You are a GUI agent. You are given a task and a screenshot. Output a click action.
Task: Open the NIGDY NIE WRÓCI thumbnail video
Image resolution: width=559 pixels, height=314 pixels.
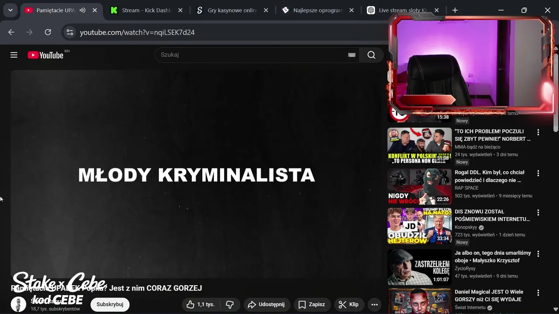pos(420,186)
